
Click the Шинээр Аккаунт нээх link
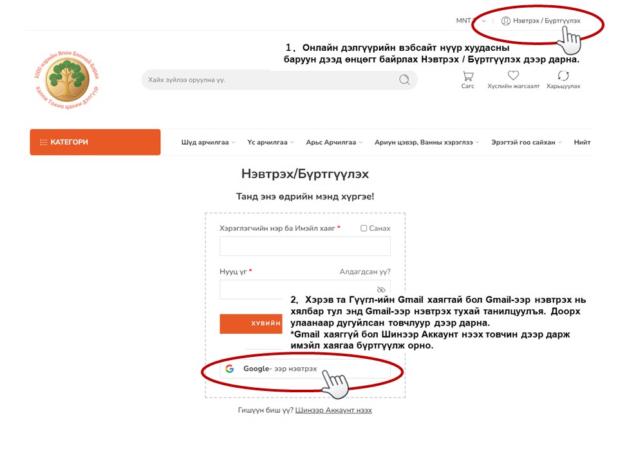(x=333, y=410)
